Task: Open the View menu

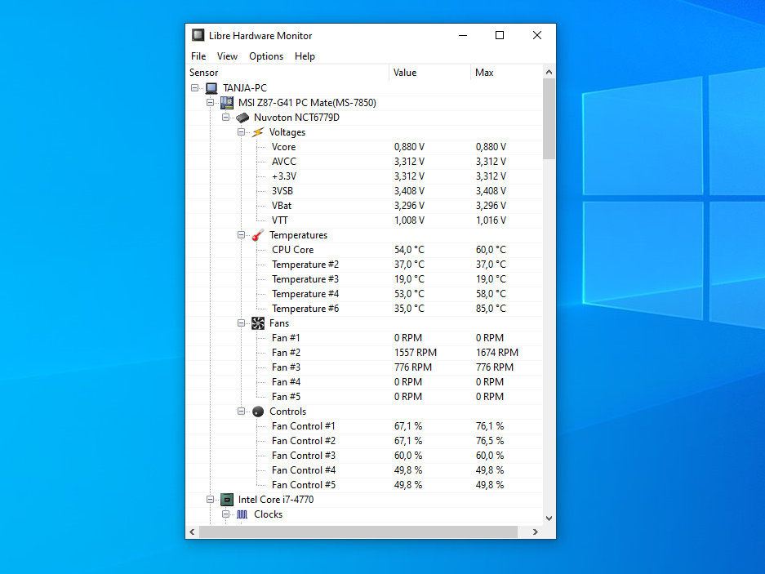Action: click(227, 56)
